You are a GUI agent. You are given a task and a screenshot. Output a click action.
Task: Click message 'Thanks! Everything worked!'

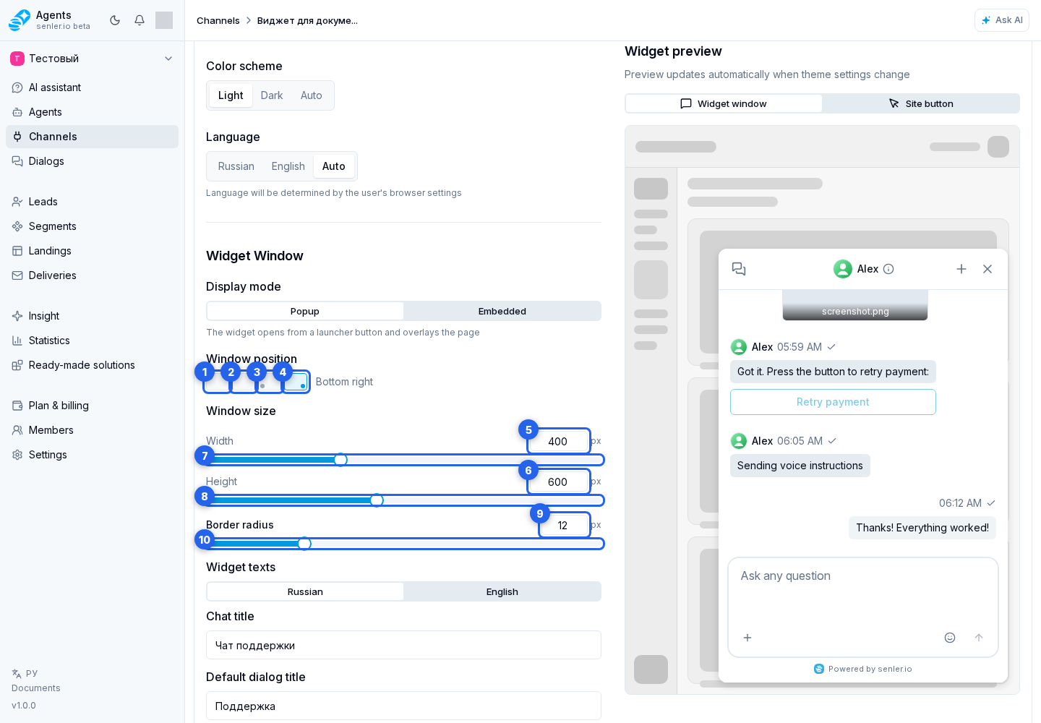[922, 528]
